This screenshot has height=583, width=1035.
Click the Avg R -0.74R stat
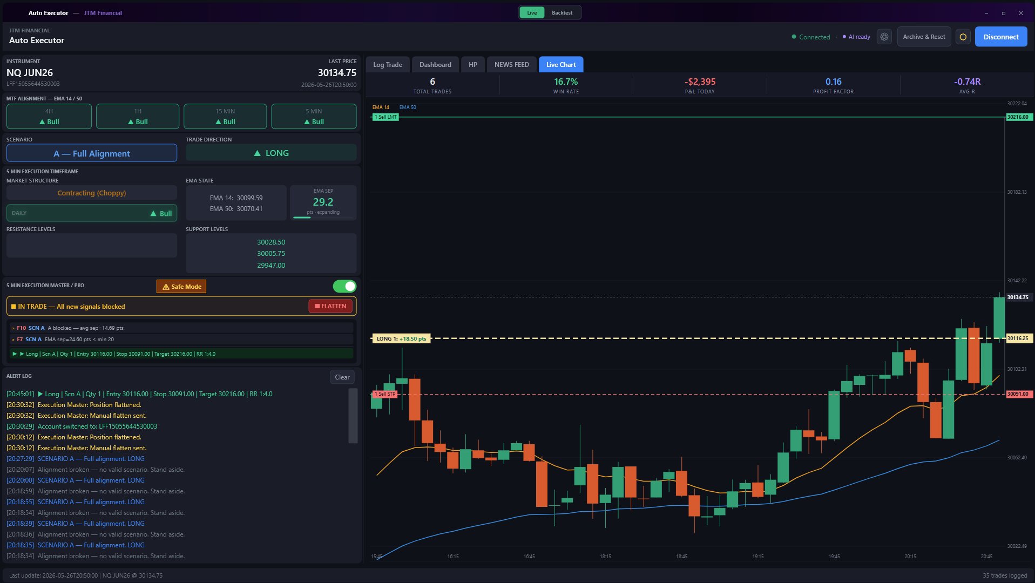[x=967, y=85]
